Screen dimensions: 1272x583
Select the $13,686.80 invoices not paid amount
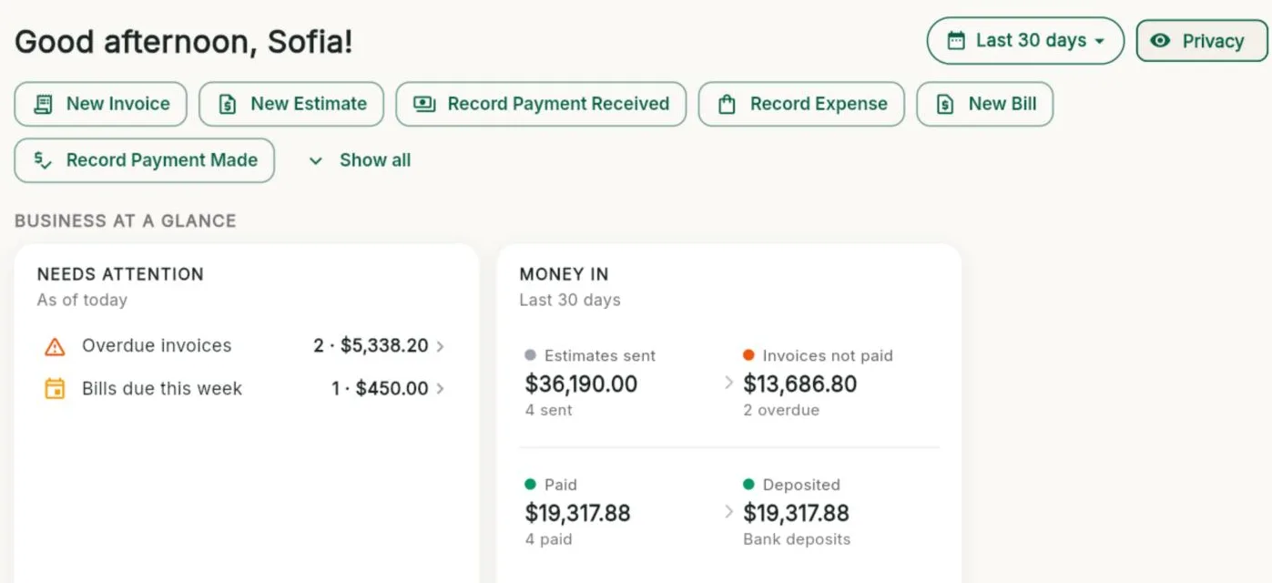pyautogui.click(x=800, y=384)
